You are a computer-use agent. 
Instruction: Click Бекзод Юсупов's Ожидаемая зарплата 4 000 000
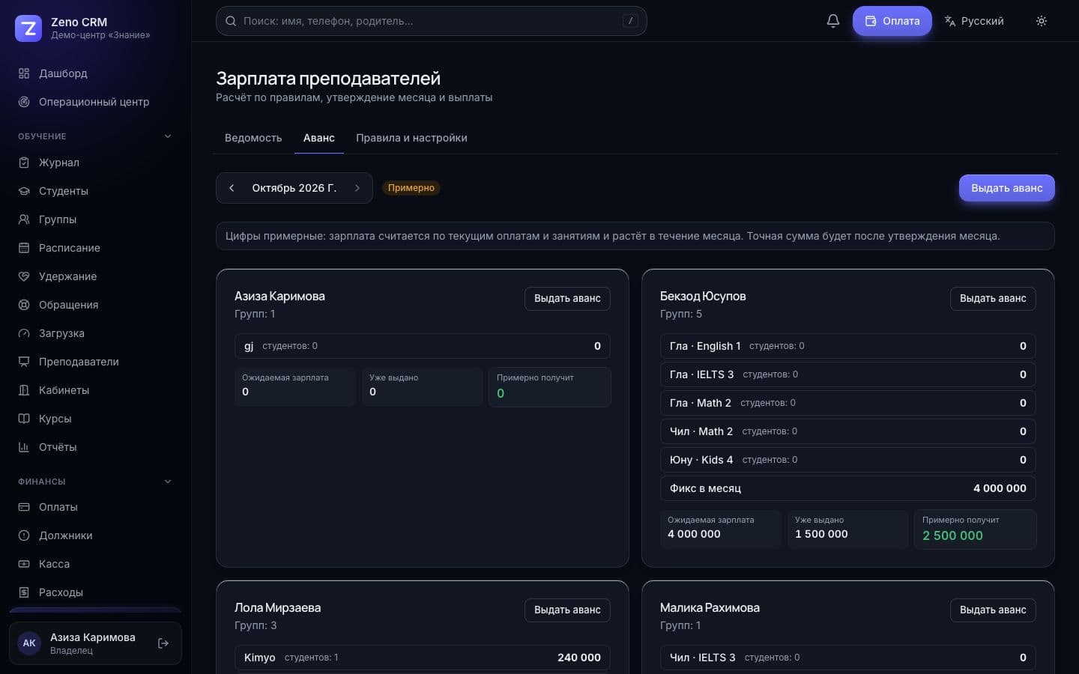(x=694, y=534)
